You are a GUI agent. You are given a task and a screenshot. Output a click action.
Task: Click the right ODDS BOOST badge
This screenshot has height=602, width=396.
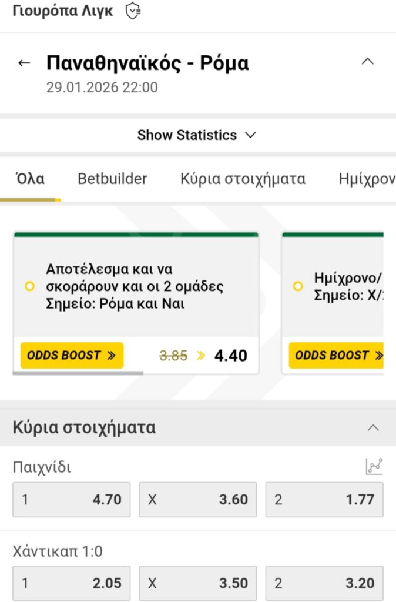pos(339,355)
